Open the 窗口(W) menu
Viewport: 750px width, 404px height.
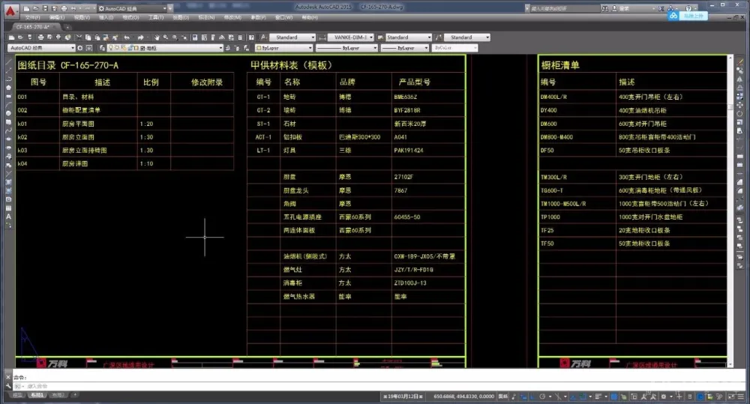point(283,17)
